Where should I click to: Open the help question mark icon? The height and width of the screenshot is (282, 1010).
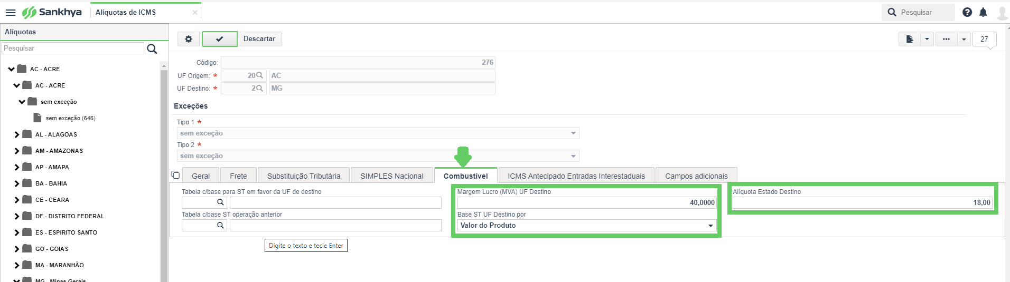(x=967, y=12)
